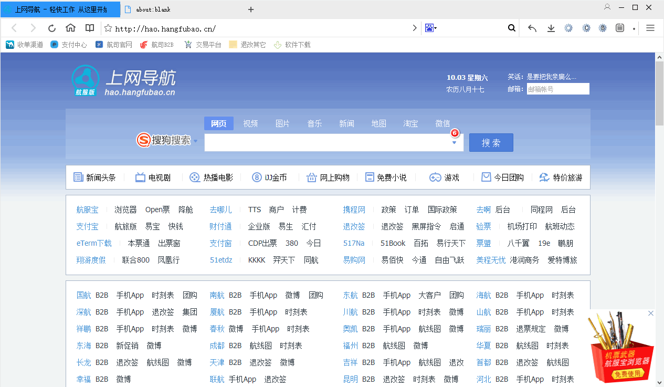Click the vertical page scrollbar thumb
The image size is (664, 387).
pyautogui.click(x=659, y=93)
